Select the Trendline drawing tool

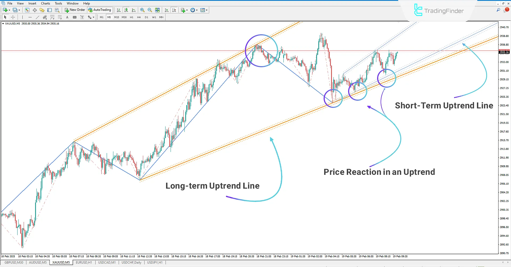(x=38, y=17)
